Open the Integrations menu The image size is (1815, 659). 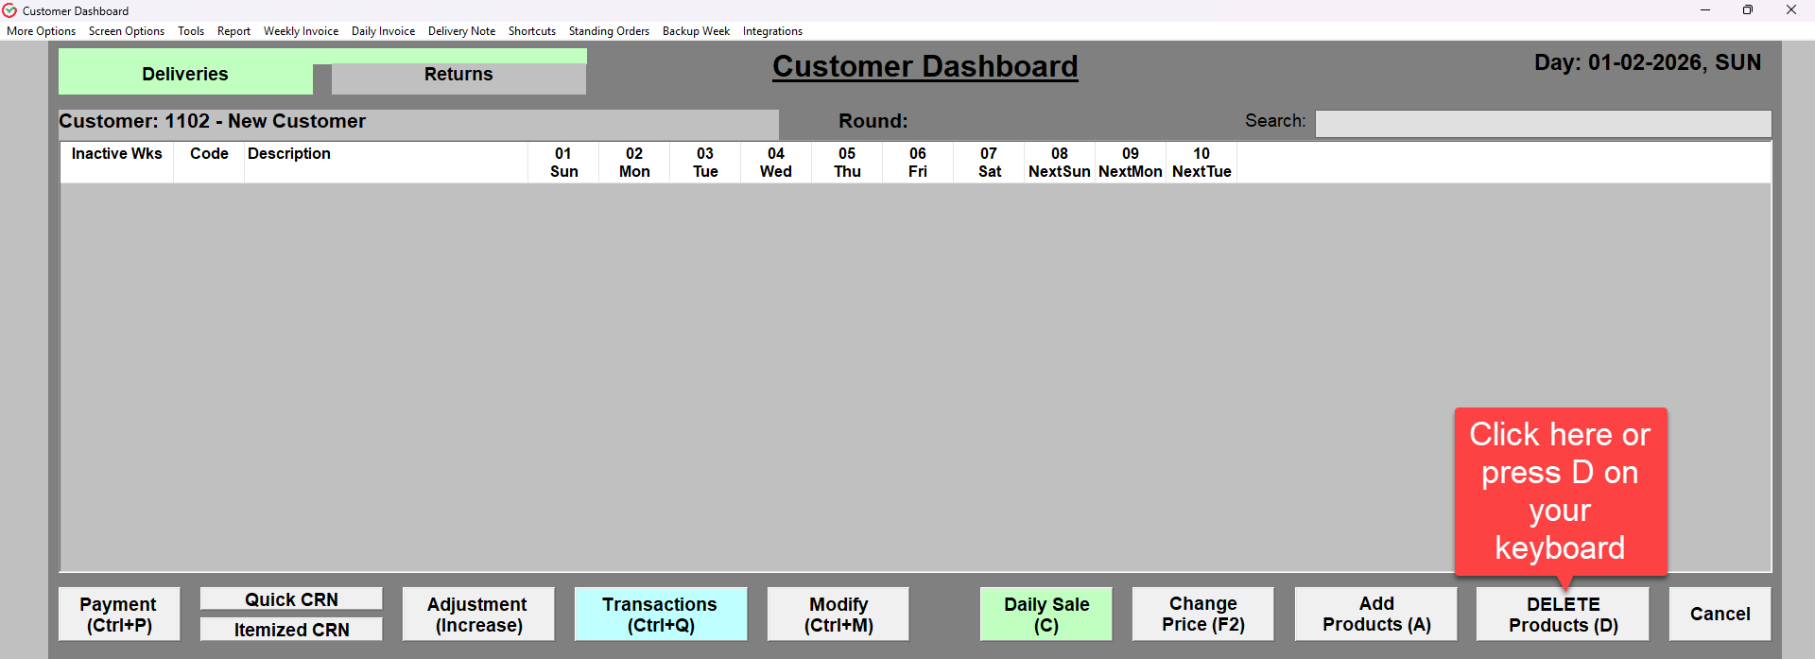coord(772,31)
